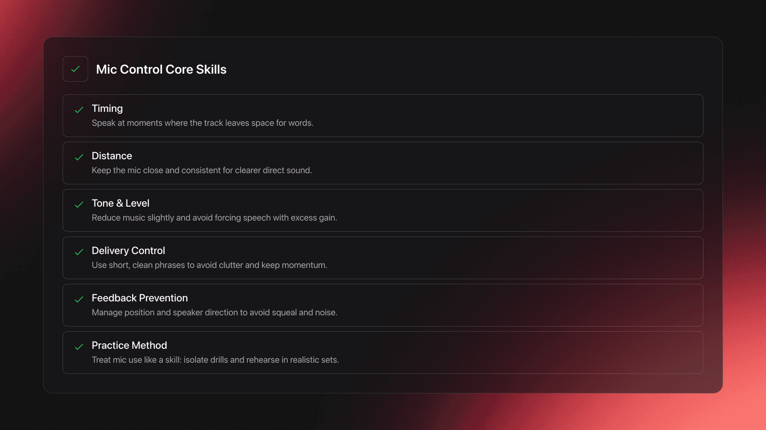This screenshot has height=430, width=766.
Task: Click the 'Keep the mic close' description
Action: [x=201, y=170]
